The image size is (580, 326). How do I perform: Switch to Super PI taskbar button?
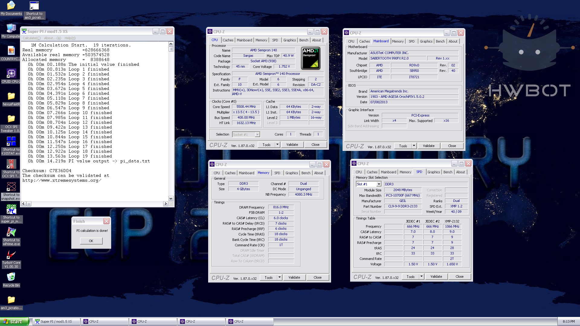tap(56, 321)
